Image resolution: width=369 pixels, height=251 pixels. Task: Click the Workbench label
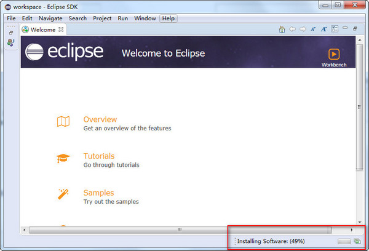tap(334, 65)
